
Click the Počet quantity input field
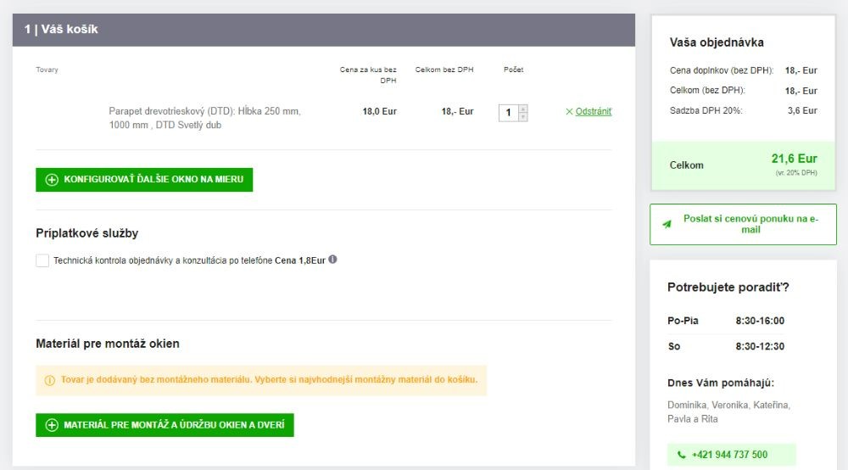pyautogui.click(x=508, y=112)
